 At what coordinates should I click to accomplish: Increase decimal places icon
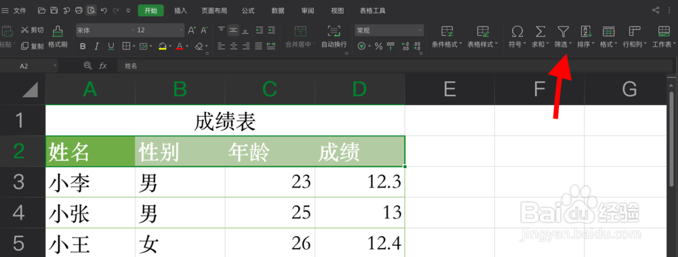(x=405, y=46)
